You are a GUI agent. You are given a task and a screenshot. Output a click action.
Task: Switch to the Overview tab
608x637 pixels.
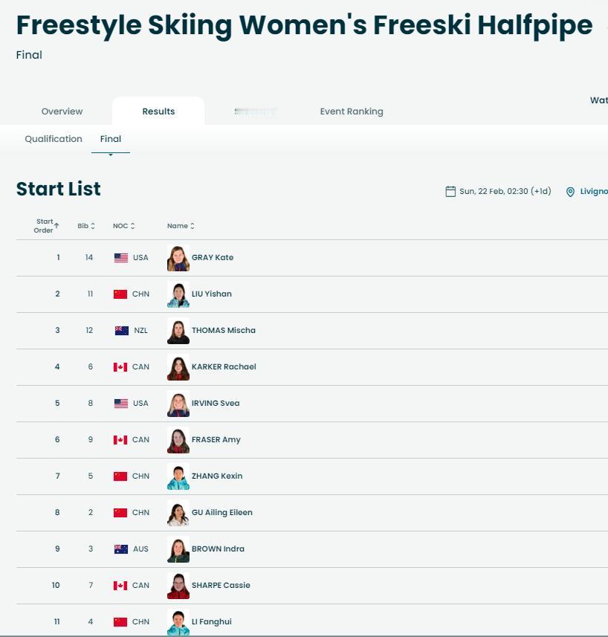coord(62,111)
